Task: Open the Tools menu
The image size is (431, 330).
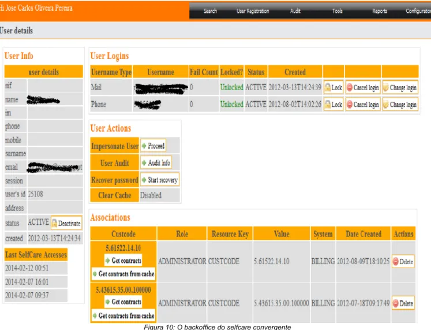Action: [x=338, y=11]
